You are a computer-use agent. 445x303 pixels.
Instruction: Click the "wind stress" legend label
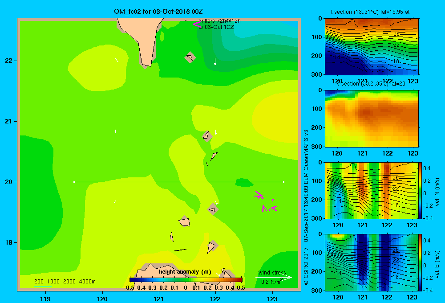(272, 272)
